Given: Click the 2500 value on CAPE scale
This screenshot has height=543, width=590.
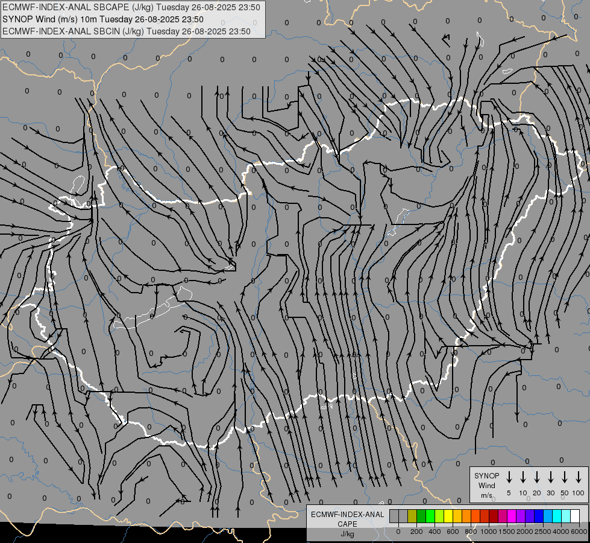Looking at the screenshot, I should click(x=543, y=532).
